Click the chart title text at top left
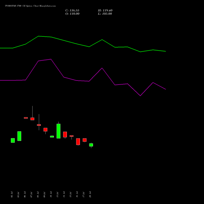 click(30, 6)
